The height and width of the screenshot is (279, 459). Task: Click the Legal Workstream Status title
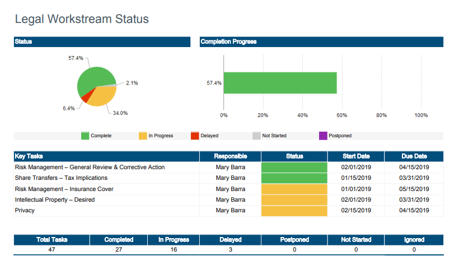82,18
